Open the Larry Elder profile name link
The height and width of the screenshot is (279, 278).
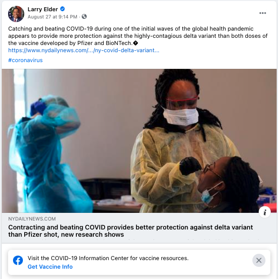43,9
